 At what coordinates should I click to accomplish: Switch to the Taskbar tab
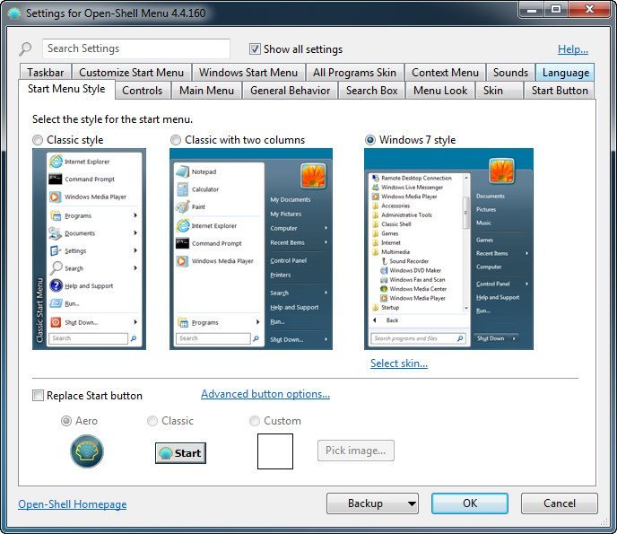pos(45,73)
